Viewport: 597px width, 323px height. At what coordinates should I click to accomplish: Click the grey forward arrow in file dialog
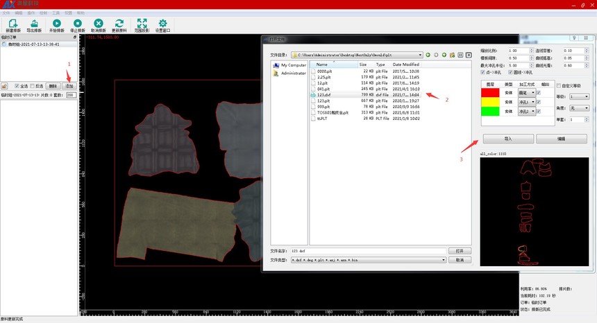click(x=436, y=55)
